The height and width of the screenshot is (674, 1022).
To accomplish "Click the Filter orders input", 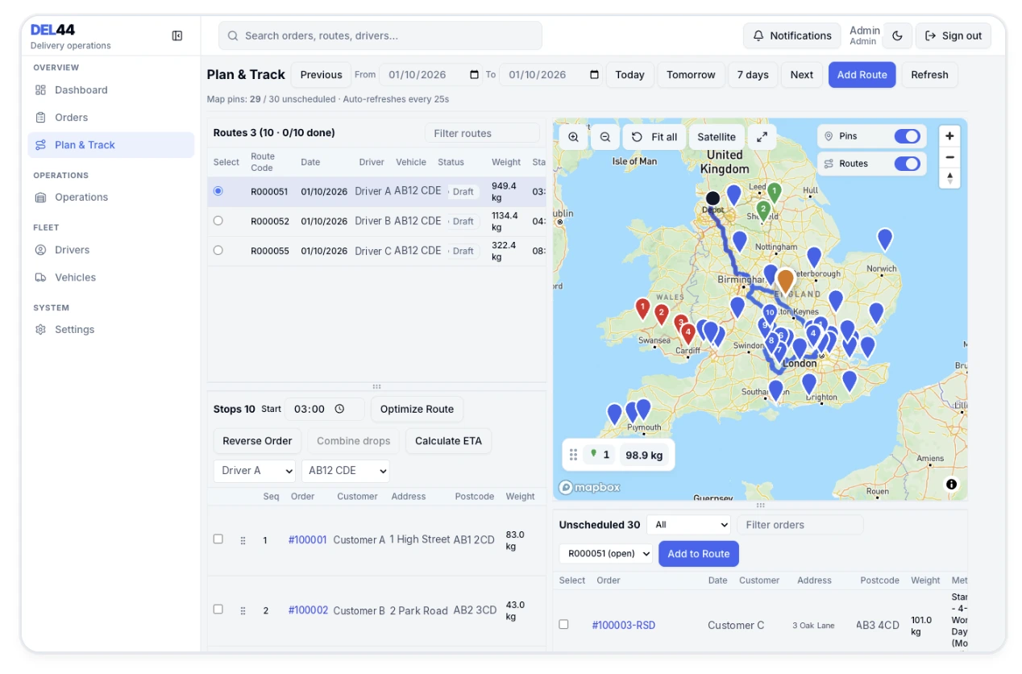I will coord(800,525).
